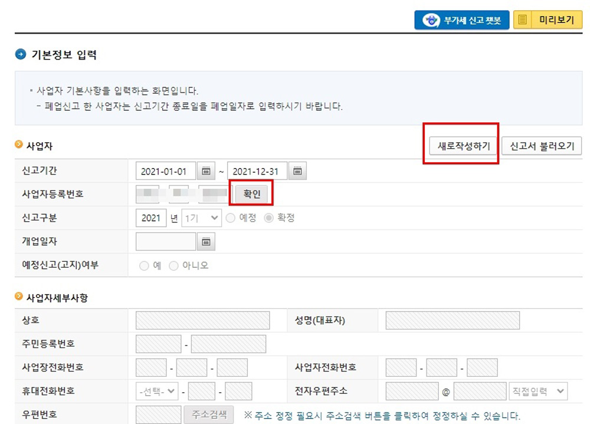
Task: Click the 사업자세부사항 section heading
Action: 57,298
